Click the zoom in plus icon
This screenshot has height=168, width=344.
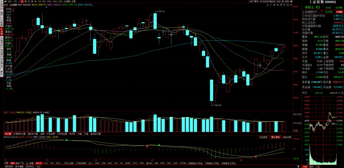click(x=288, y=5)
